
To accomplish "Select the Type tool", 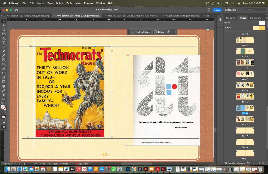I will (x=4, y=42).
